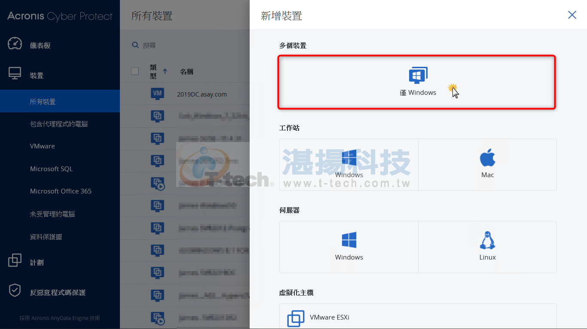Choose Windows server option
This screenshot has height=329, width=587.
349,247
